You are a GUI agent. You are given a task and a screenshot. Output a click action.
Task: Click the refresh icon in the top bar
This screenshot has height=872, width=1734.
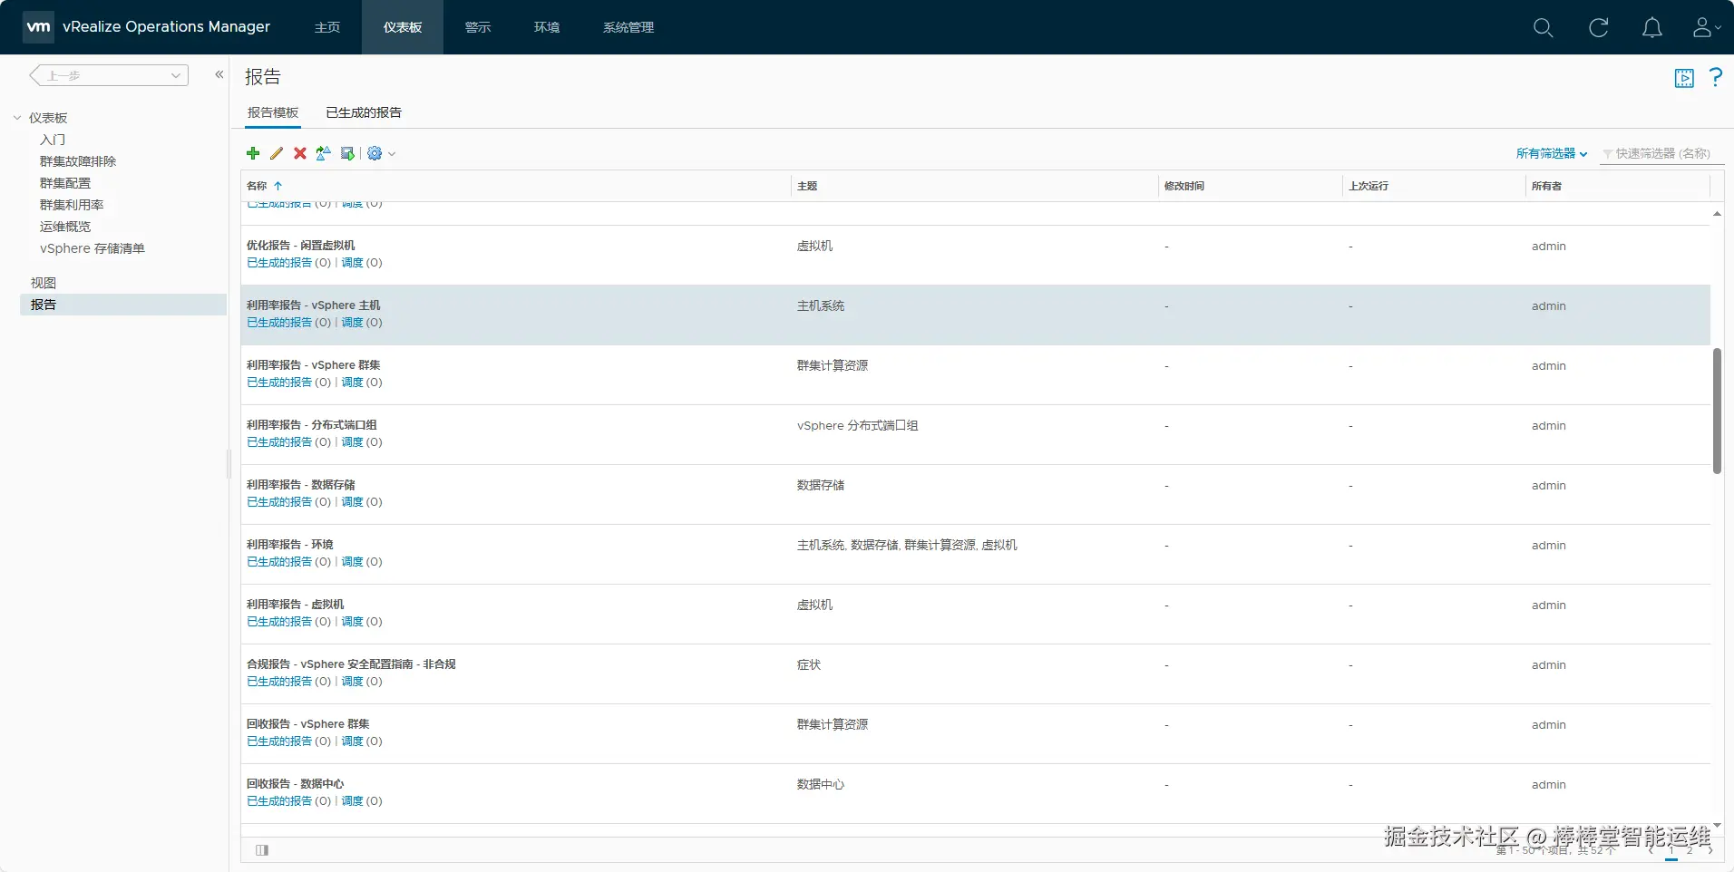(1598, 28)
